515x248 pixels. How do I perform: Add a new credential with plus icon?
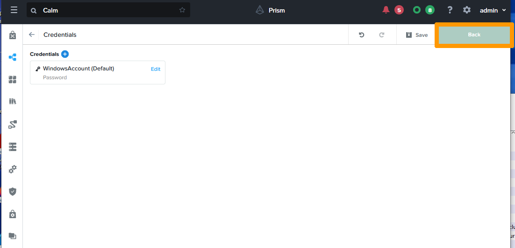click(x=65, y=54)
